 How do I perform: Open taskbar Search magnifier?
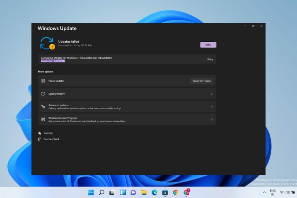tap(102, 192)
